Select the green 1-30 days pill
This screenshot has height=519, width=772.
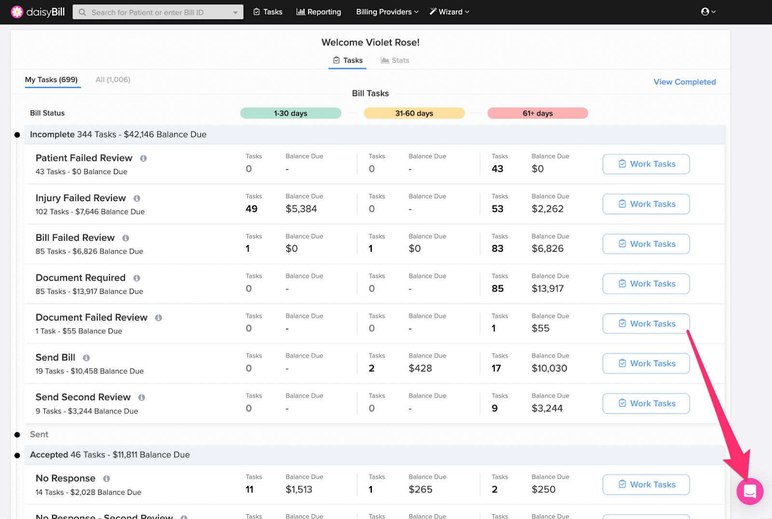point(290,113)
